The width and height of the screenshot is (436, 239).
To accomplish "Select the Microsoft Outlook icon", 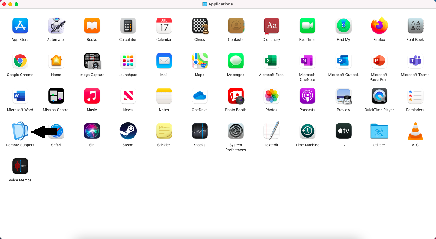I will pos(343,61).
